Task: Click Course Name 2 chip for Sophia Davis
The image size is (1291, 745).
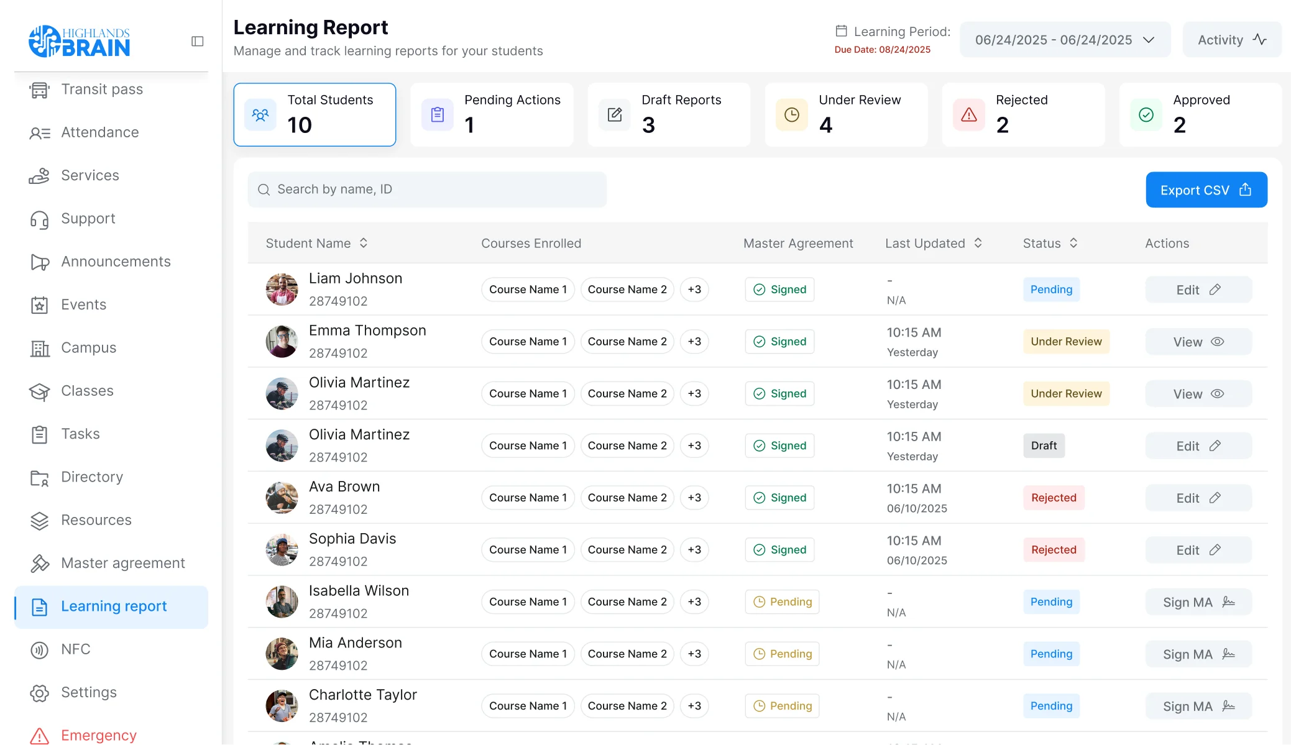Action: point(627,550)
